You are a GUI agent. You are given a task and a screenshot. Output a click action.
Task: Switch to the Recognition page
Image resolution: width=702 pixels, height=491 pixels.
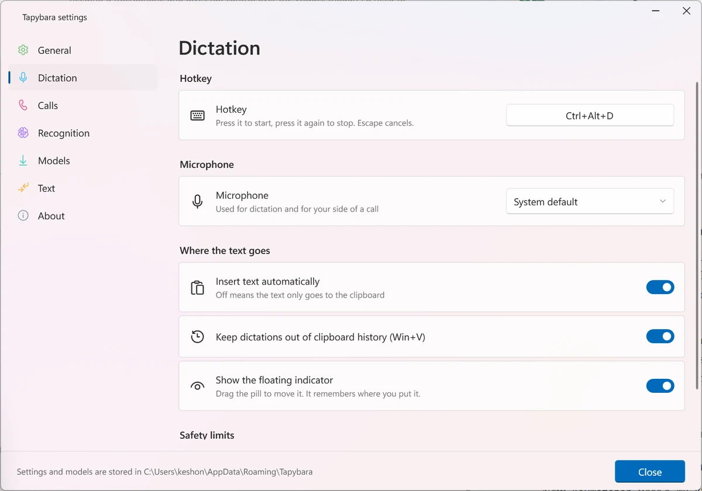(x=82, y=133)
